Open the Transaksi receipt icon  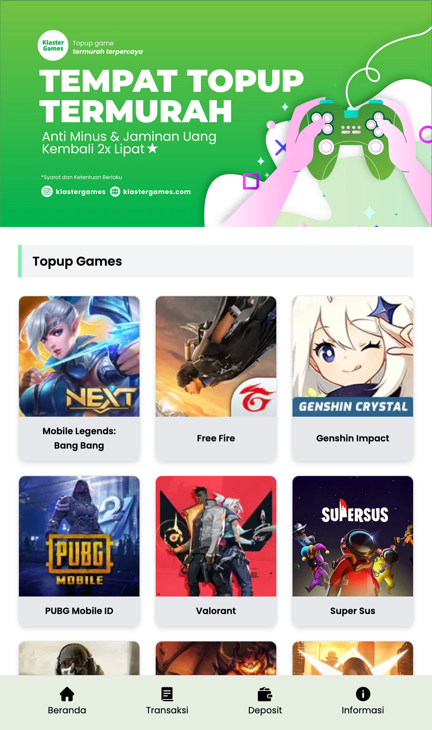pos(167,694)
